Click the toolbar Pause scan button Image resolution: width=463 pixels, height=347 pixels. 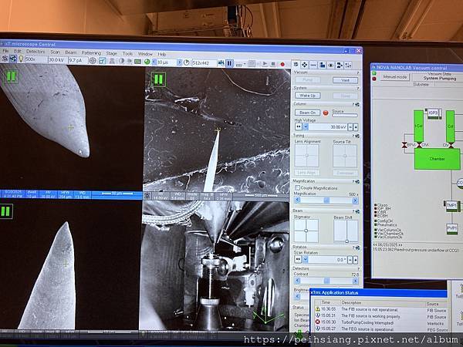coord(229,63)
